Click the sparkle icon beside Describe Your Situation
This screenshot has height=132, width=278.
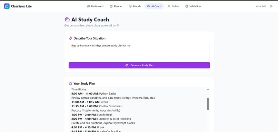click(x=70, y=38)
